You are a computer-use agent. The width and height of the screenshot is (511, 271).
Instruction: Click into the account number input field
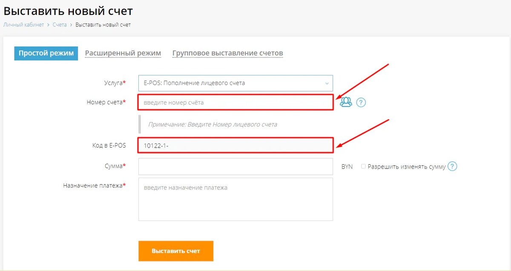coord(235,102)
